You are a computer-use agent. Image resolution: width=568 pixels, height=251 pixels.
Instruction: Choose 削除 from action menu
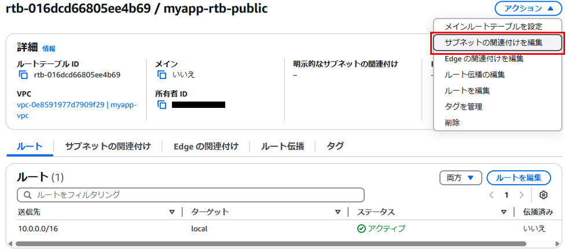[x=499, y=123]
